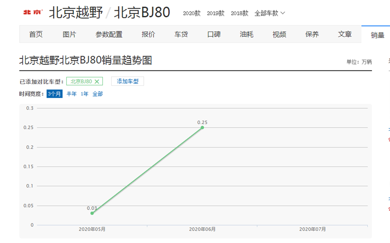
Task: Click the 0.25 data point for 2020年06月
Action: click(202, 128)
